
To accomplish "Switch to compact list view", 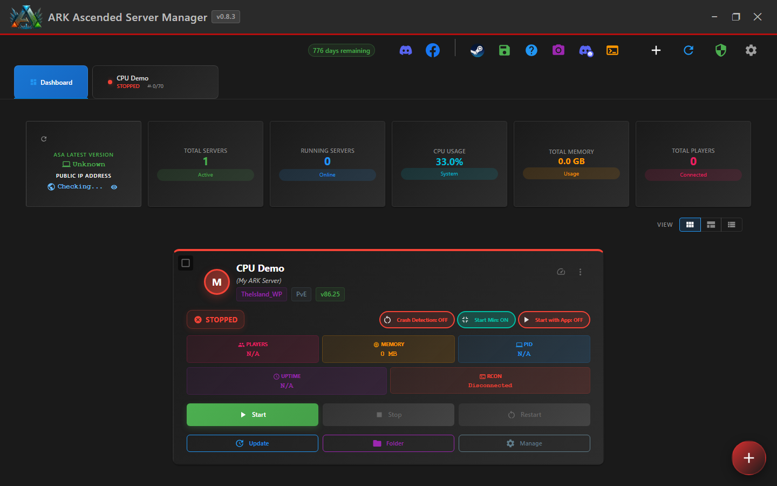I will coord(732,225).
